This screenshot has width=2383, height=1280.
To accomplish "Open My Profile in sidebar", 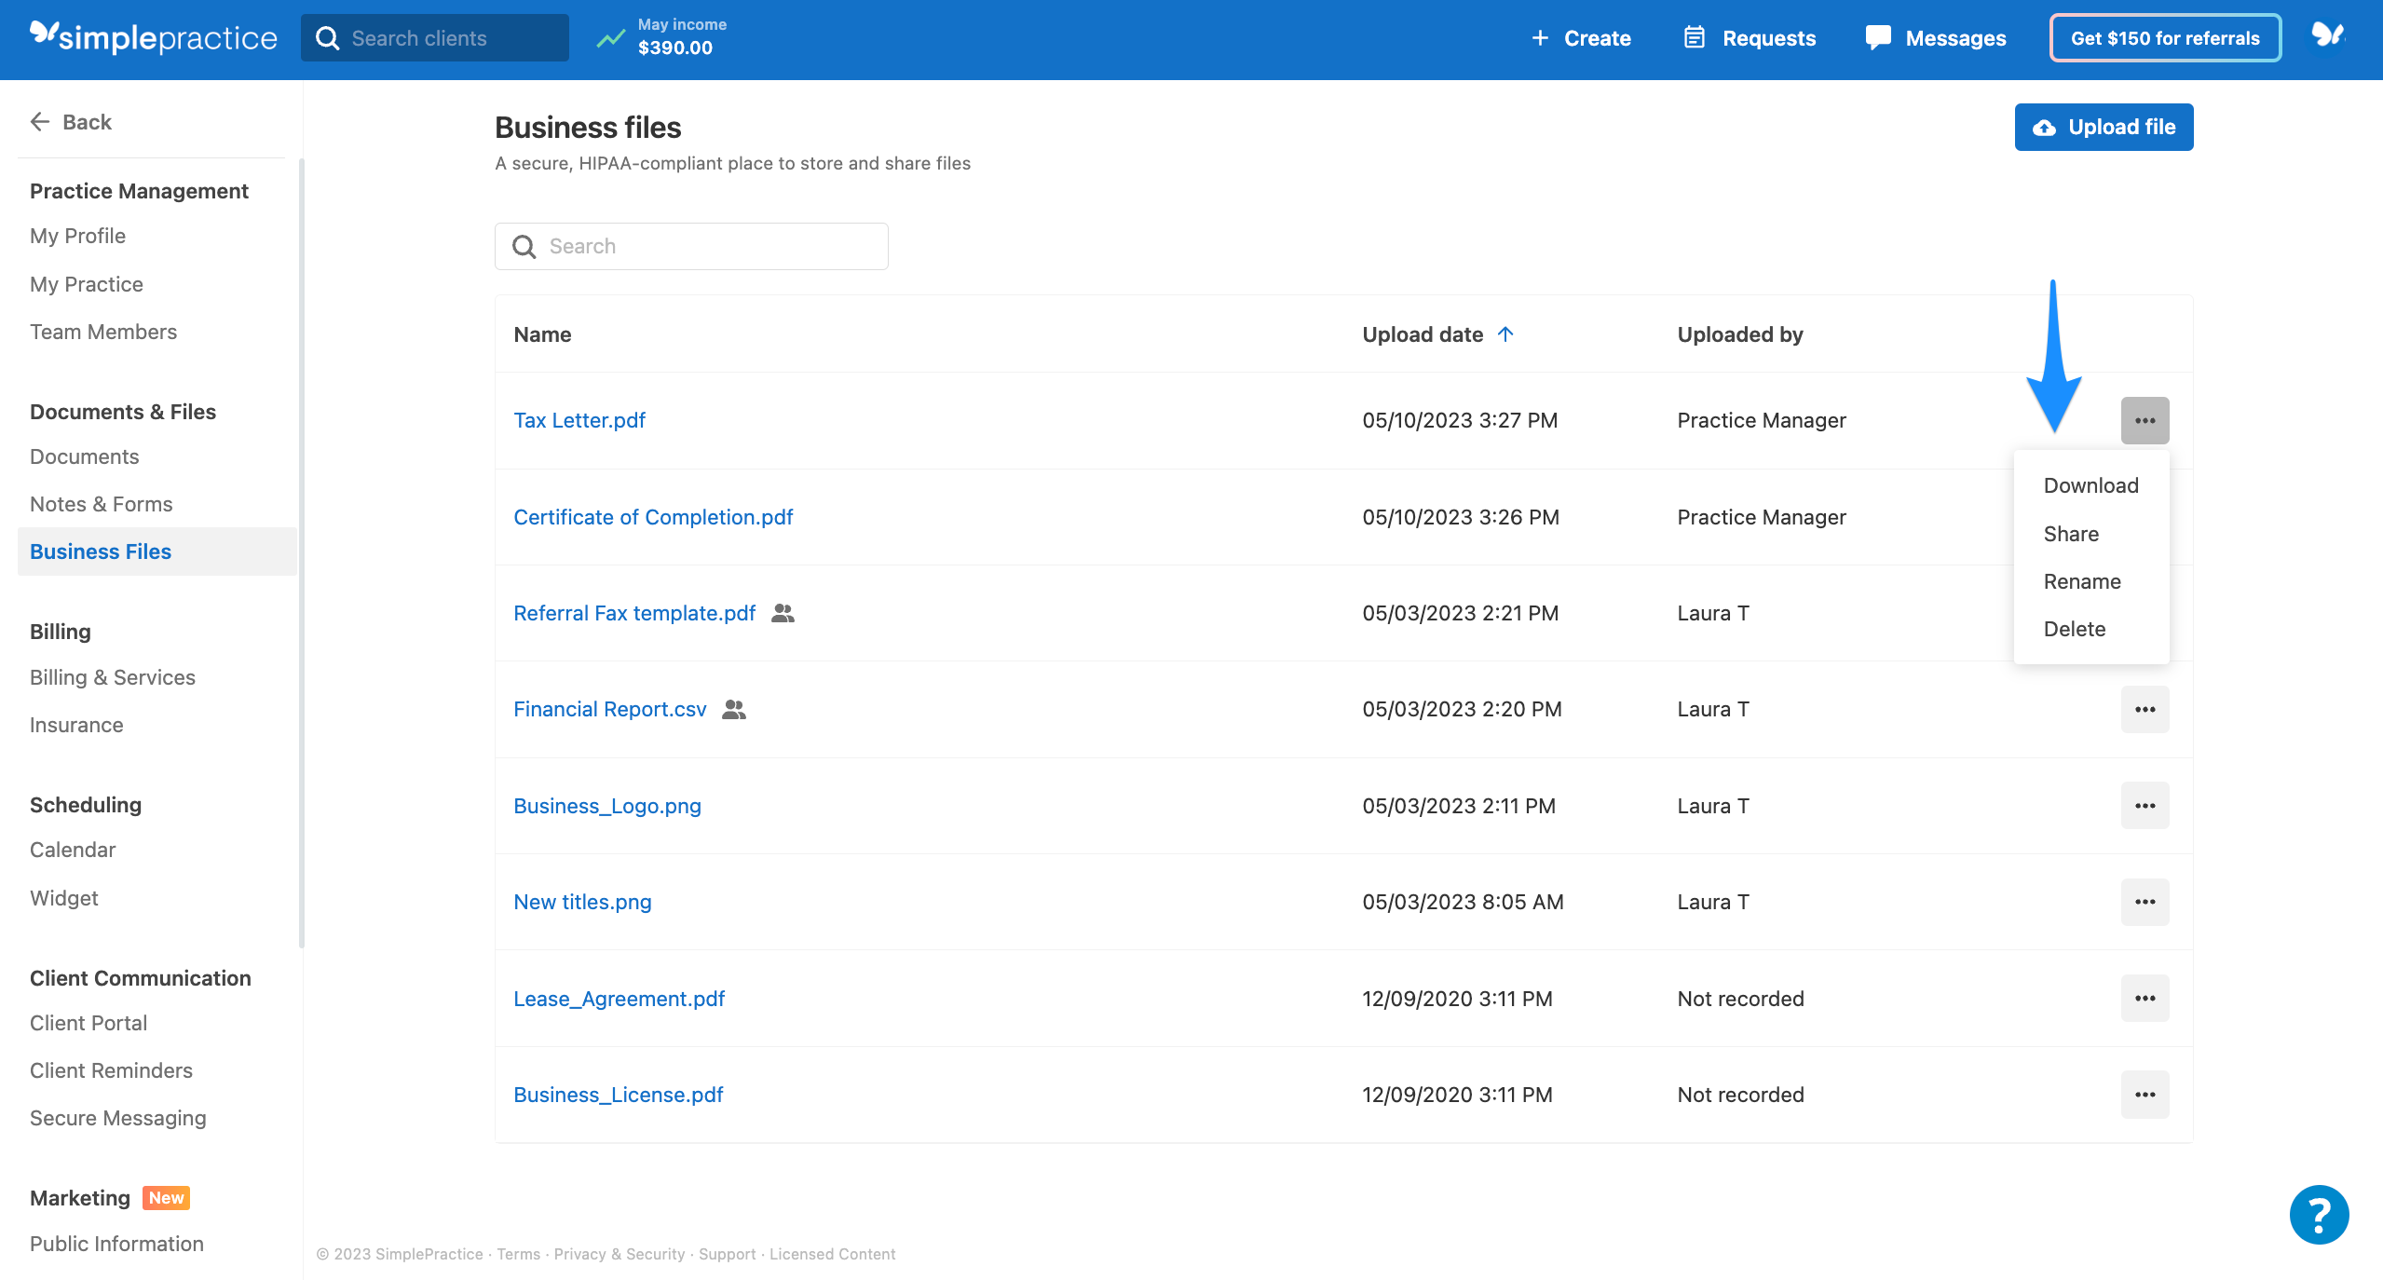I will click(x=77, y=236).
